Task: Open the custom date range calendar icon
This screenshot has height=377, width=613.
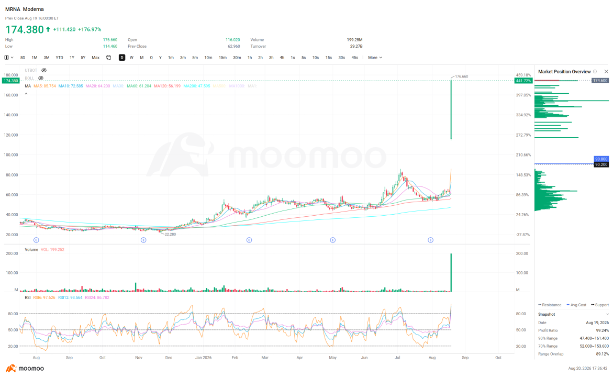Action: pos(109,58)
